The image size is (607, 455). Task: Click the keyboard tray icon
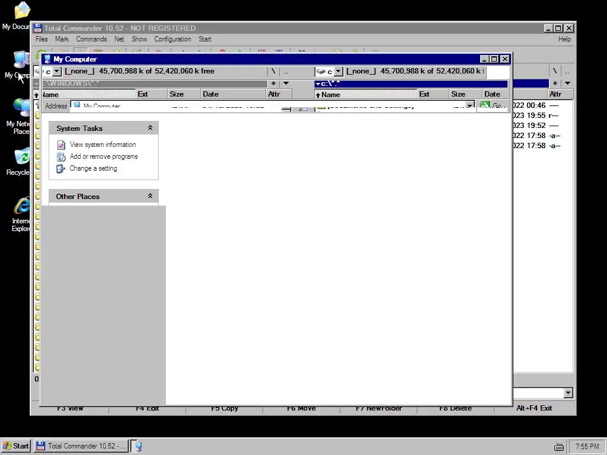point(558,447)
